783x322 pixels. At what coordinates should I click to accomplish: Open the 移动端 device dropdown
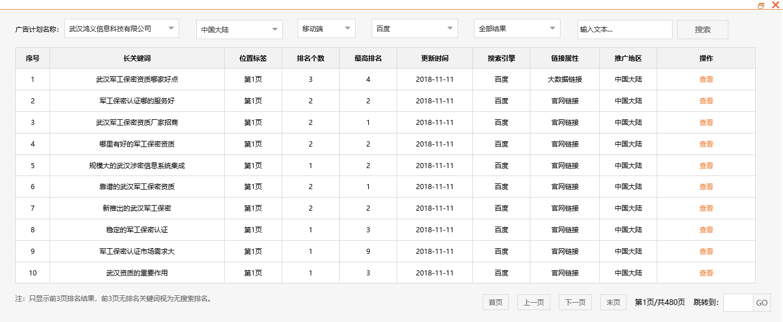(327, 28)
